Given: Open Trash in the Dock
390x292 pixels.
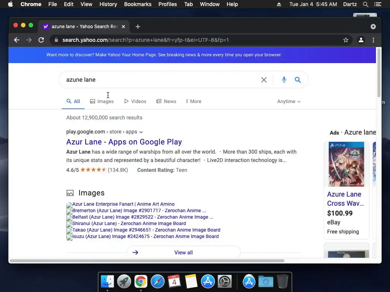Looking at the screenshot, I should tap(282, 282).
